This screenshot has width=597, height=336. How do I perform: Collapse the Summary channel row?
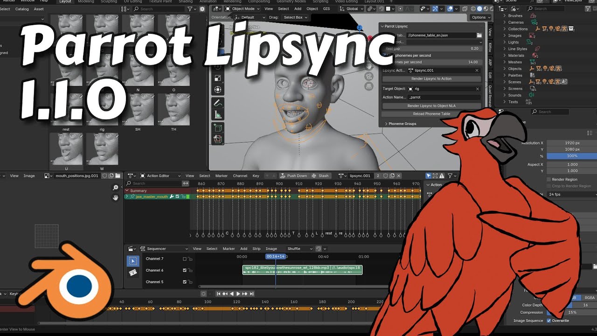(126, 191)
